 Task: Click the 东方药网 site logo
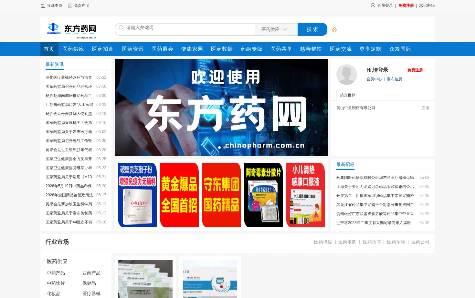[x=72, y=31]
